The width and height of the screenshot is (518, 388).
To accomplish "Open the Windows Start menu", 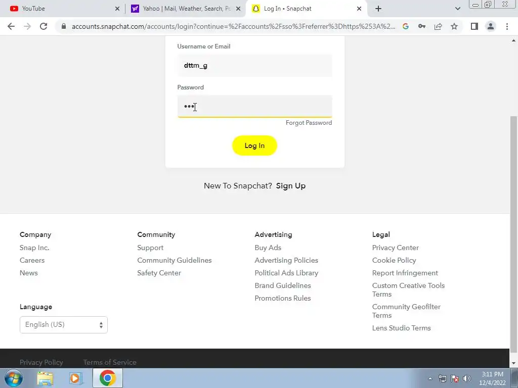I will [x=14, y=378].
